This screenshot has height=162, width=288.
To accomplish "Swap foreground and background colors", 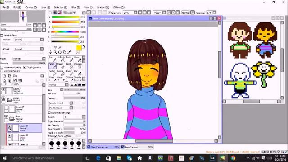I will (84, 46).
